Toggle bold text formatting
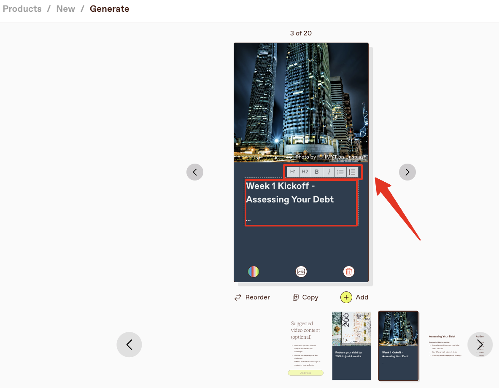499x388 pixels. click(x=317, y=172)
